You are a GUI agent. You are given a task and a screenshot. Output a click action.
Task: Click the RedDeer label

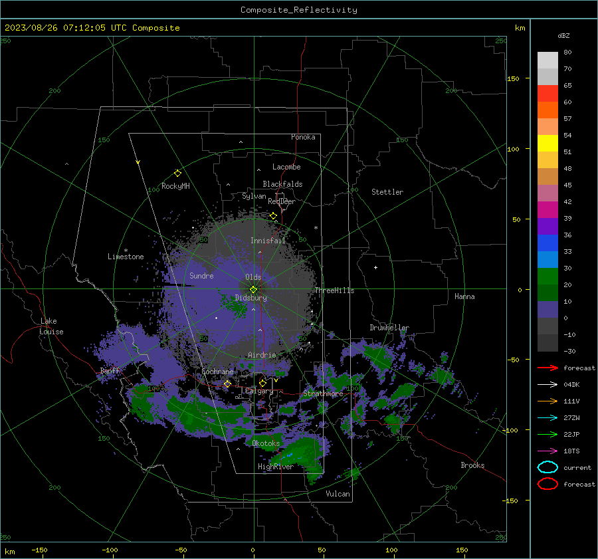click(282, 201)
